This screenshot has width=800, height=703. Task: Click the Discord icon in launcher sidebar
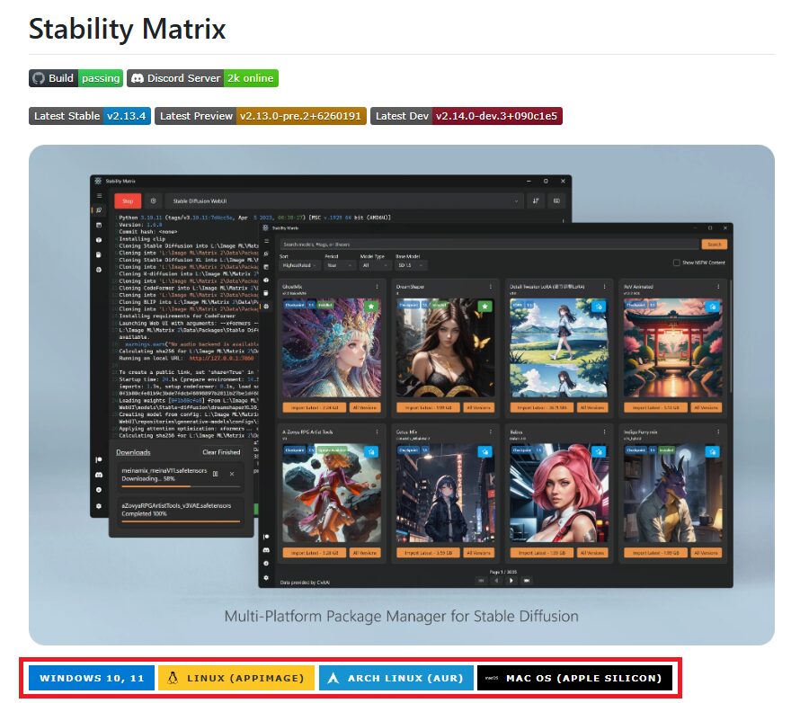(x=99, y=475)
